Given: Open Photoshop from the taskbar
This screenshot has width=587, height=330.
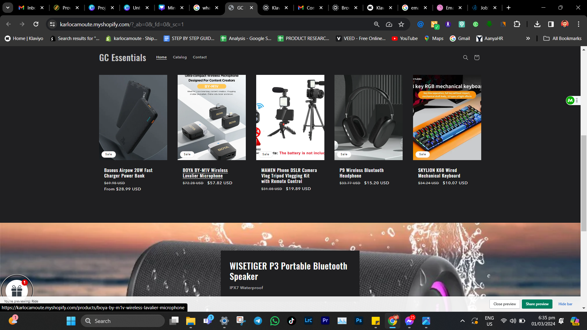Looking at the screenshot, I should click(359, 321).
